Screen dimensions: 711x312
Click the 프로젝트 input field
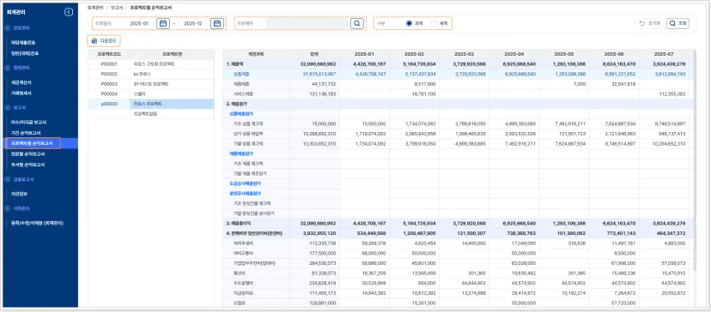(307, 23)
